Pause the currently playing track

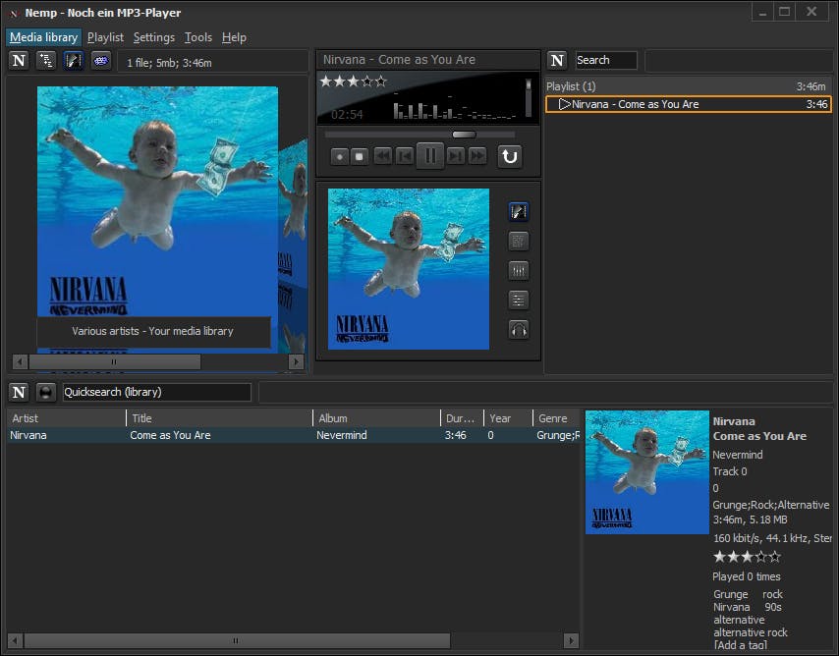(430, 156)
